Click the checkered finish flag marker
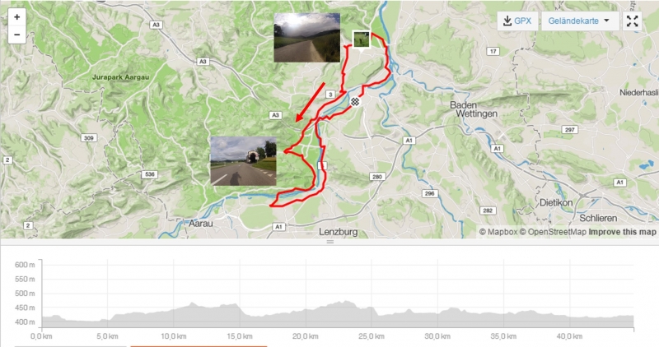Image resolution: width=659 pixels, height=347 pixels. (356, 101)
